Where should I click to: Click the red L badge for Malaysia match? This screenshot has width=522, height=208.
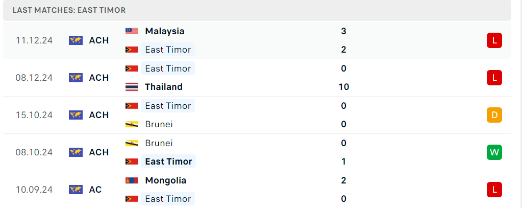coord(494,40)
